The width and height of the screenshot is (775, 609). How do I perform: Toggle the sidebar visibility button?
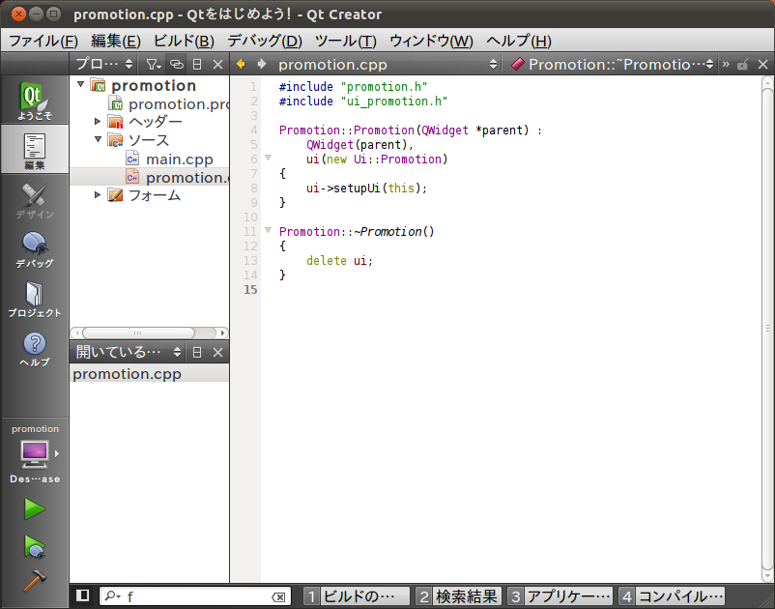[83, 596]
